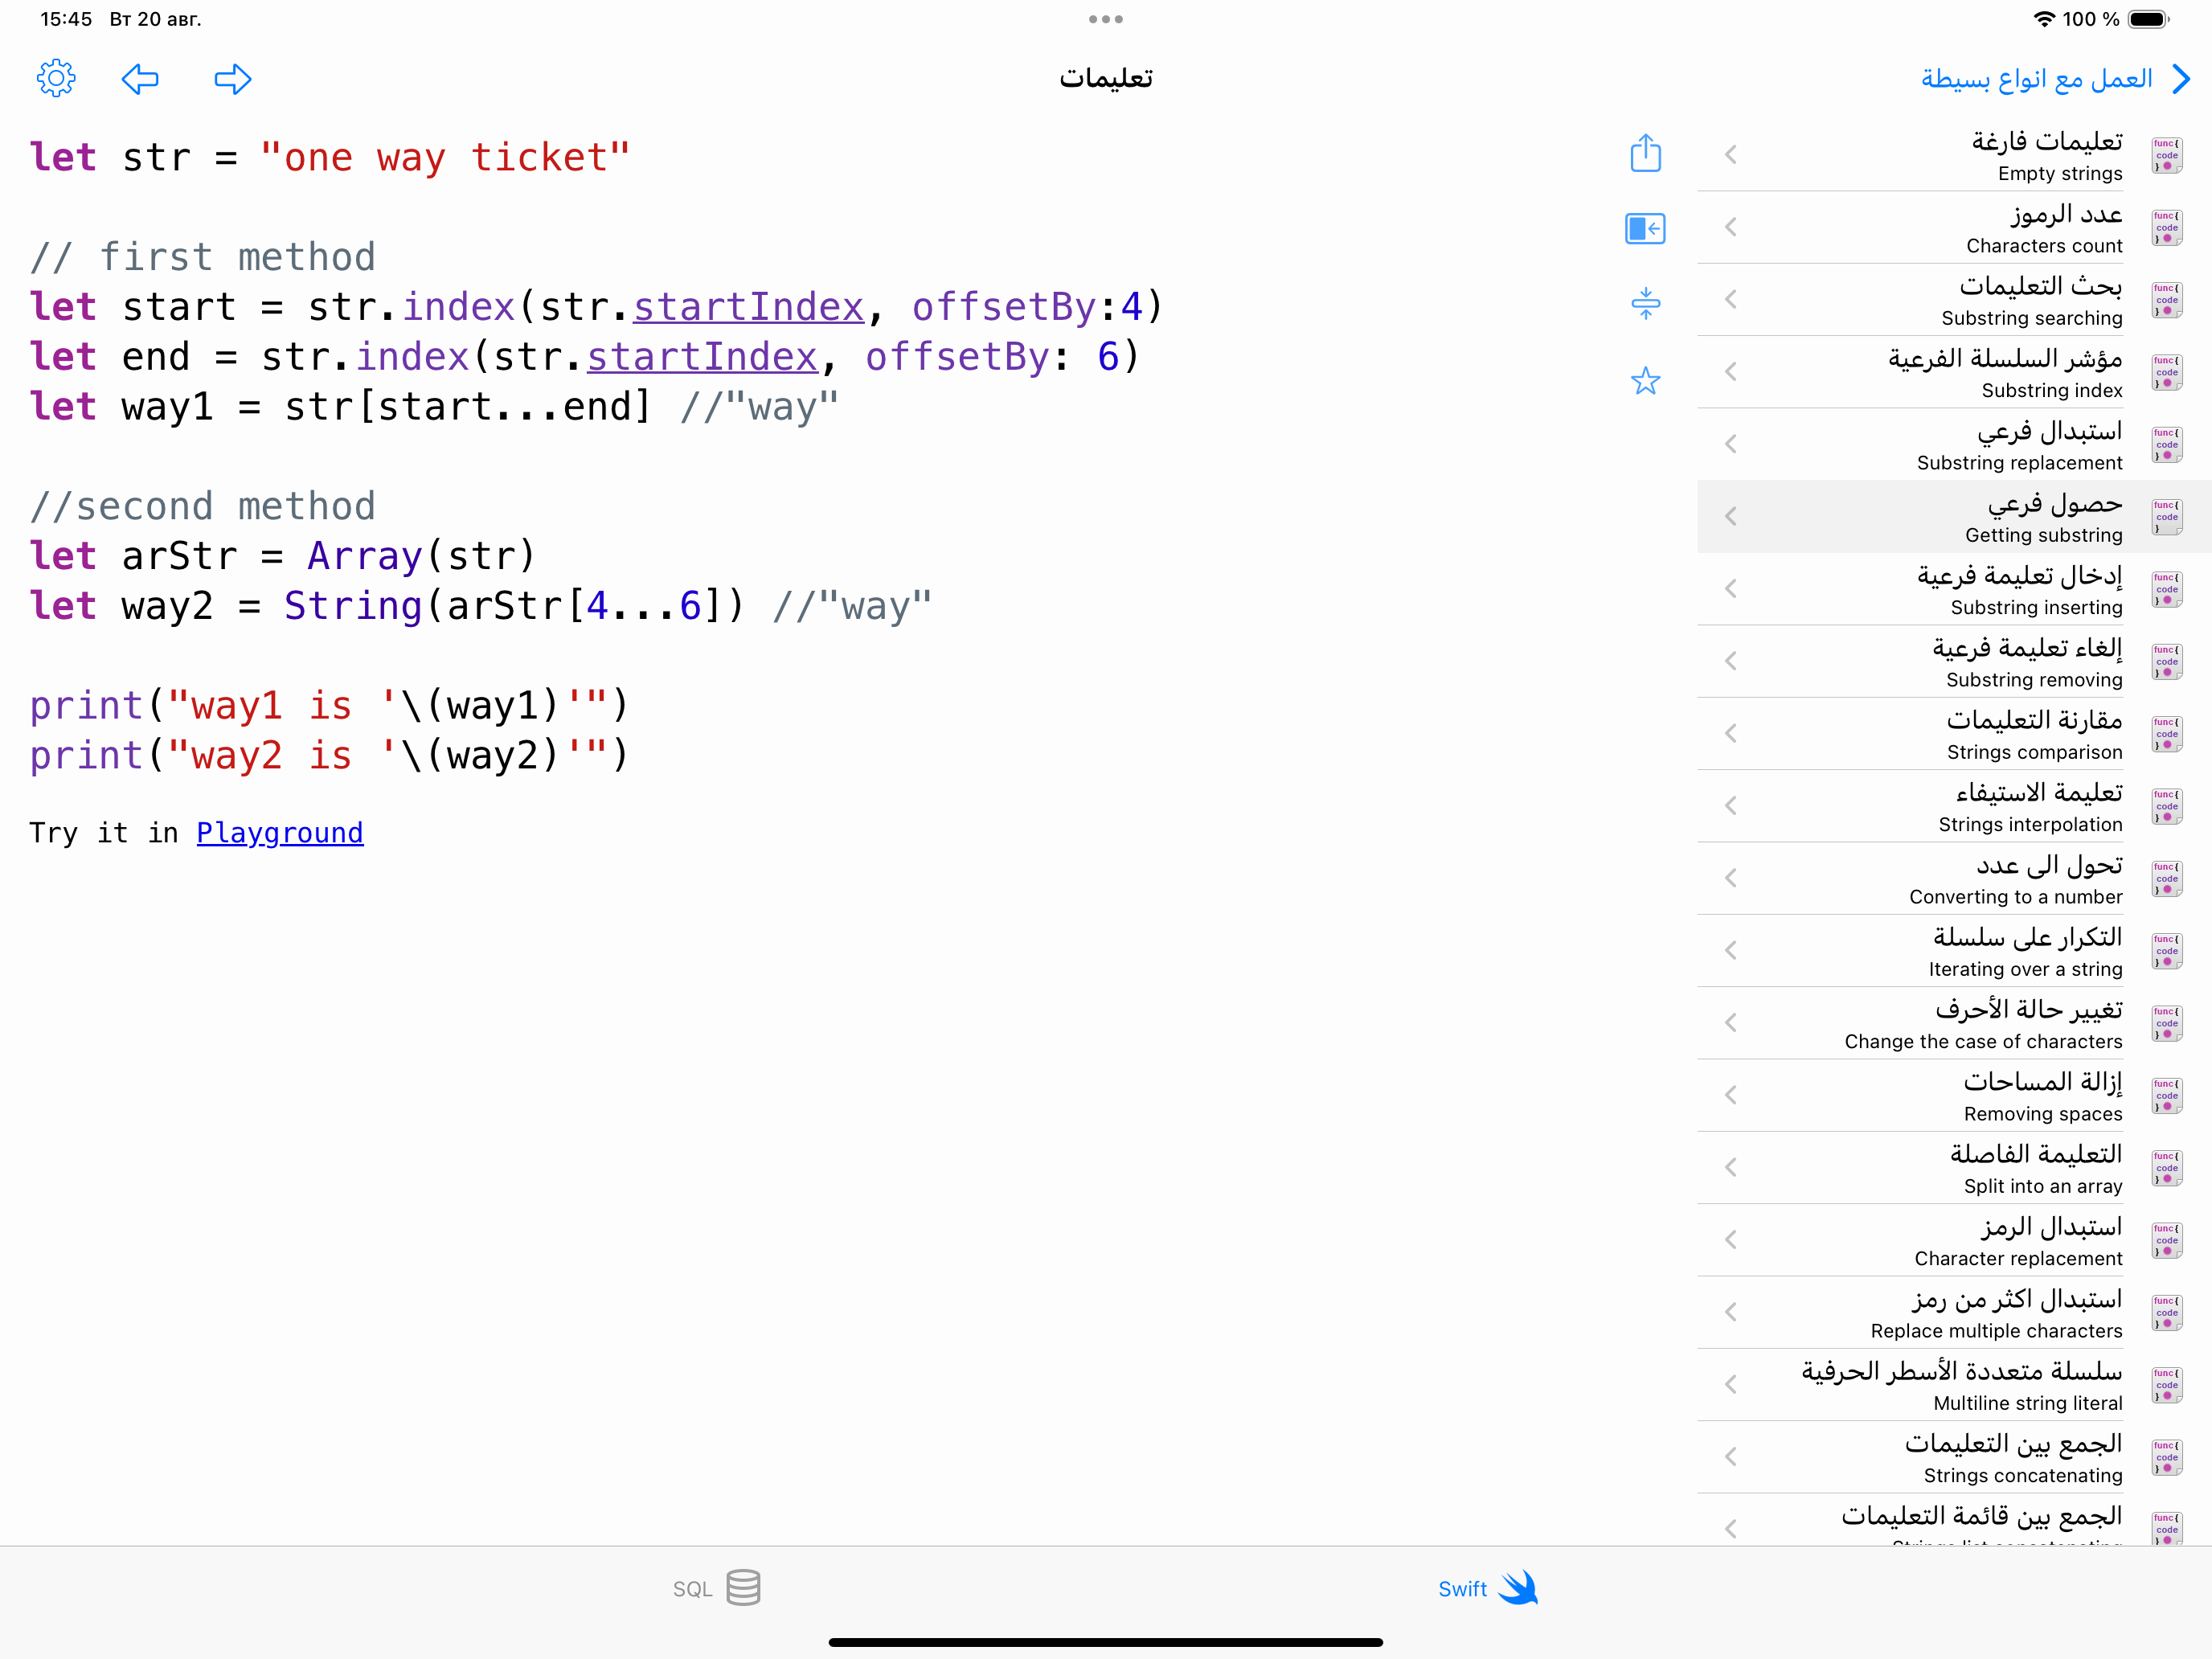Open the Characters count item
This screenshot has width=2212, height=1659.
(1954, 227)
